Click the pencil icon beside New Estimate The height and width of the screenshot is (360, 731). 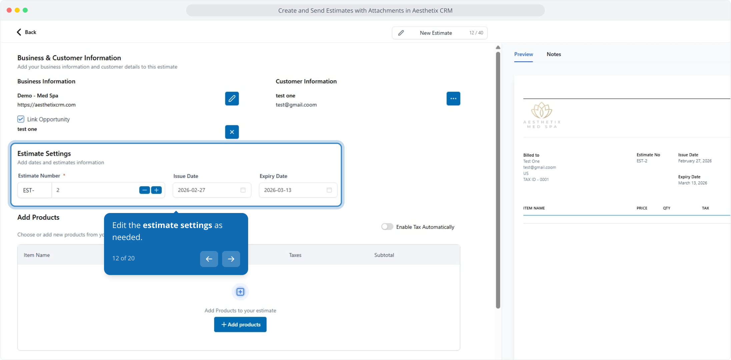click(401, 33)
